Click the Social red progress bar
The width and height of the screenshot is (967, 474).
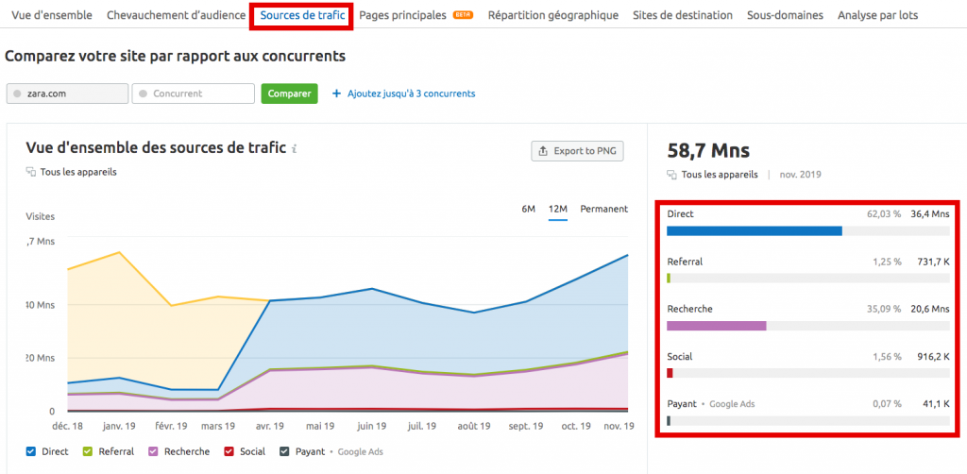click(x=670, y=373)
